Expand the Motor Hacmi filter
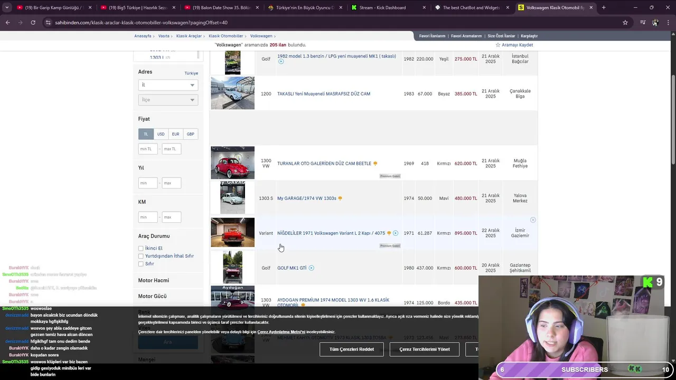676x380 pixels. pos(154,280)
